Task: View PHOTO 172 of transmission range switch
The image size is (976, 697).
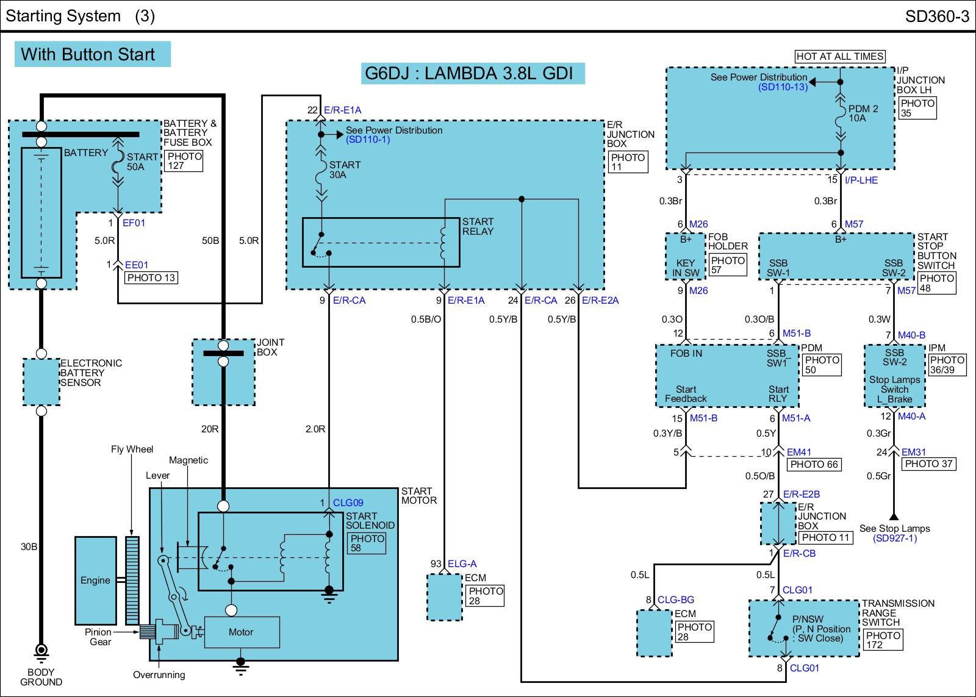Action: (x=882, y=640)
